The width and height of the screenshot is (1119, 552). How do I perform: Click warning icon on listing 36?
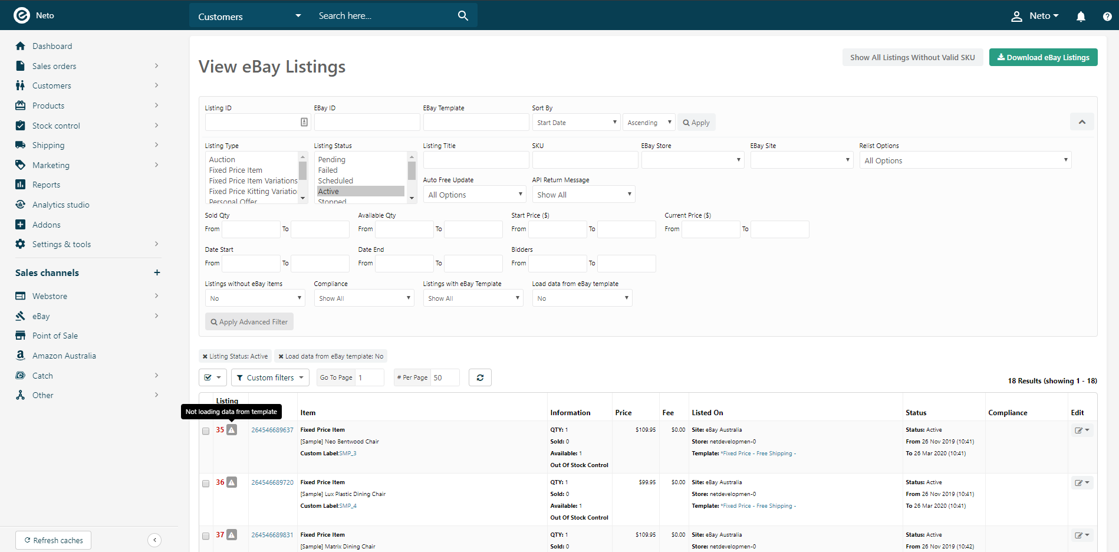coord(232,482)
